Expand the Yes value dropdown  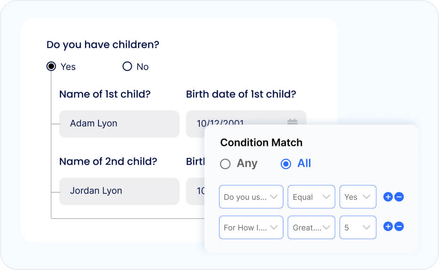click(358, 197)
